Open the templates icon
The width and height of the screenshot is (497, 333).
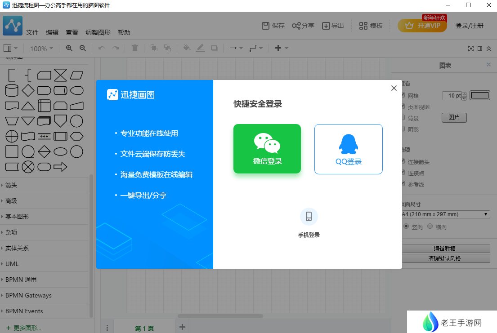pos(363,26)
